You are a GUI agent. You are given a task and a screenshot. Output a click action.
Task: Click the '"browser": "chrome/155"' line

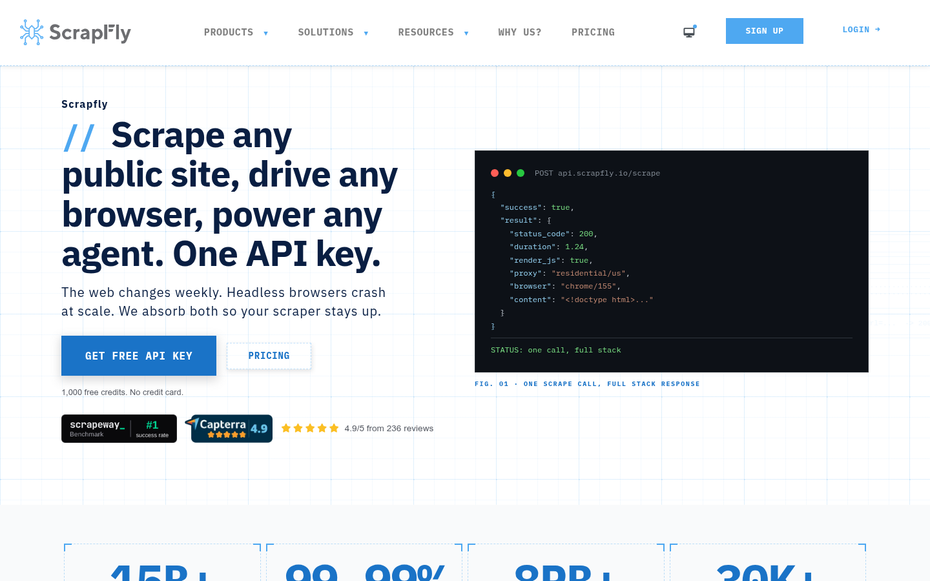click(x=565, y=286)
